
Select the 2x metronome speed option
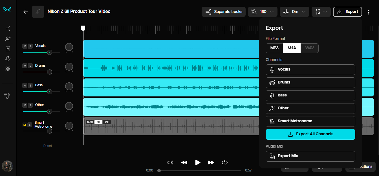click(x=107, y=122)
